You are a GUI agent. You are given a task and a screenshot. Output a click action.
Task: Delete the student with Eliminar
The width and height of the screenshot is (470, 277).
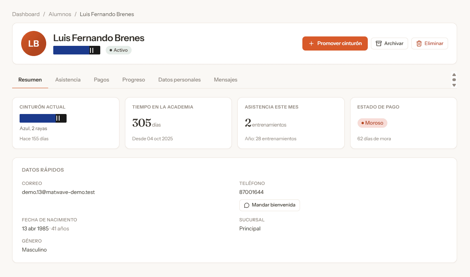(x=430, y=43)
